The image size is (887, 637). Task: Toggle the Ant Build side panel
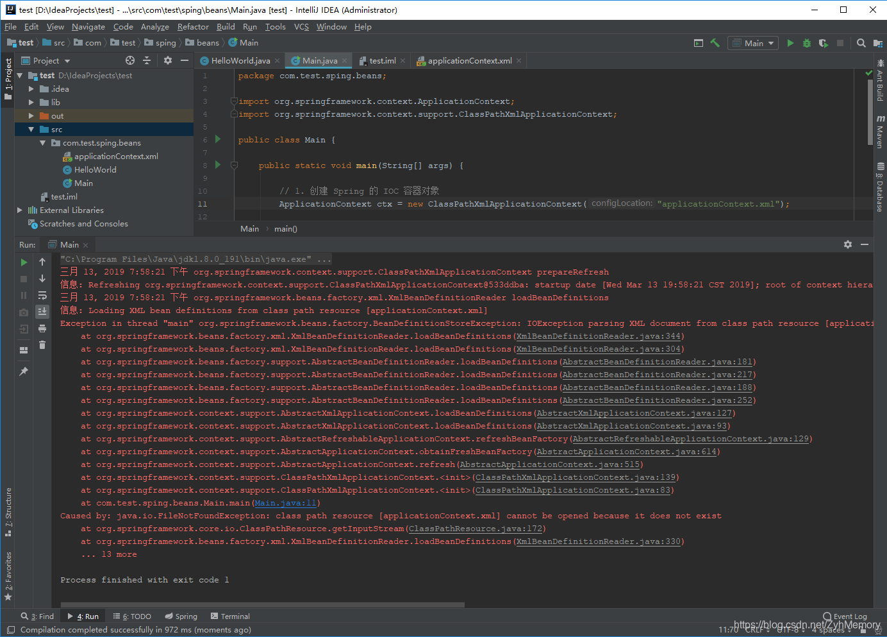click(881, 80)
